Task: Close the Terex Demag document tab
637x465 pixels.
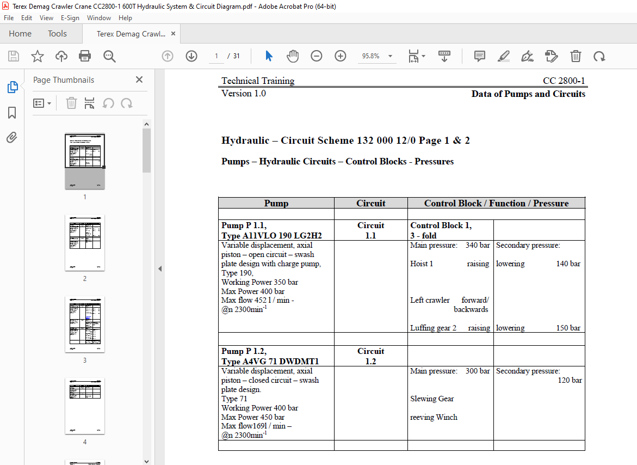Action: click(x=173, y=34)
